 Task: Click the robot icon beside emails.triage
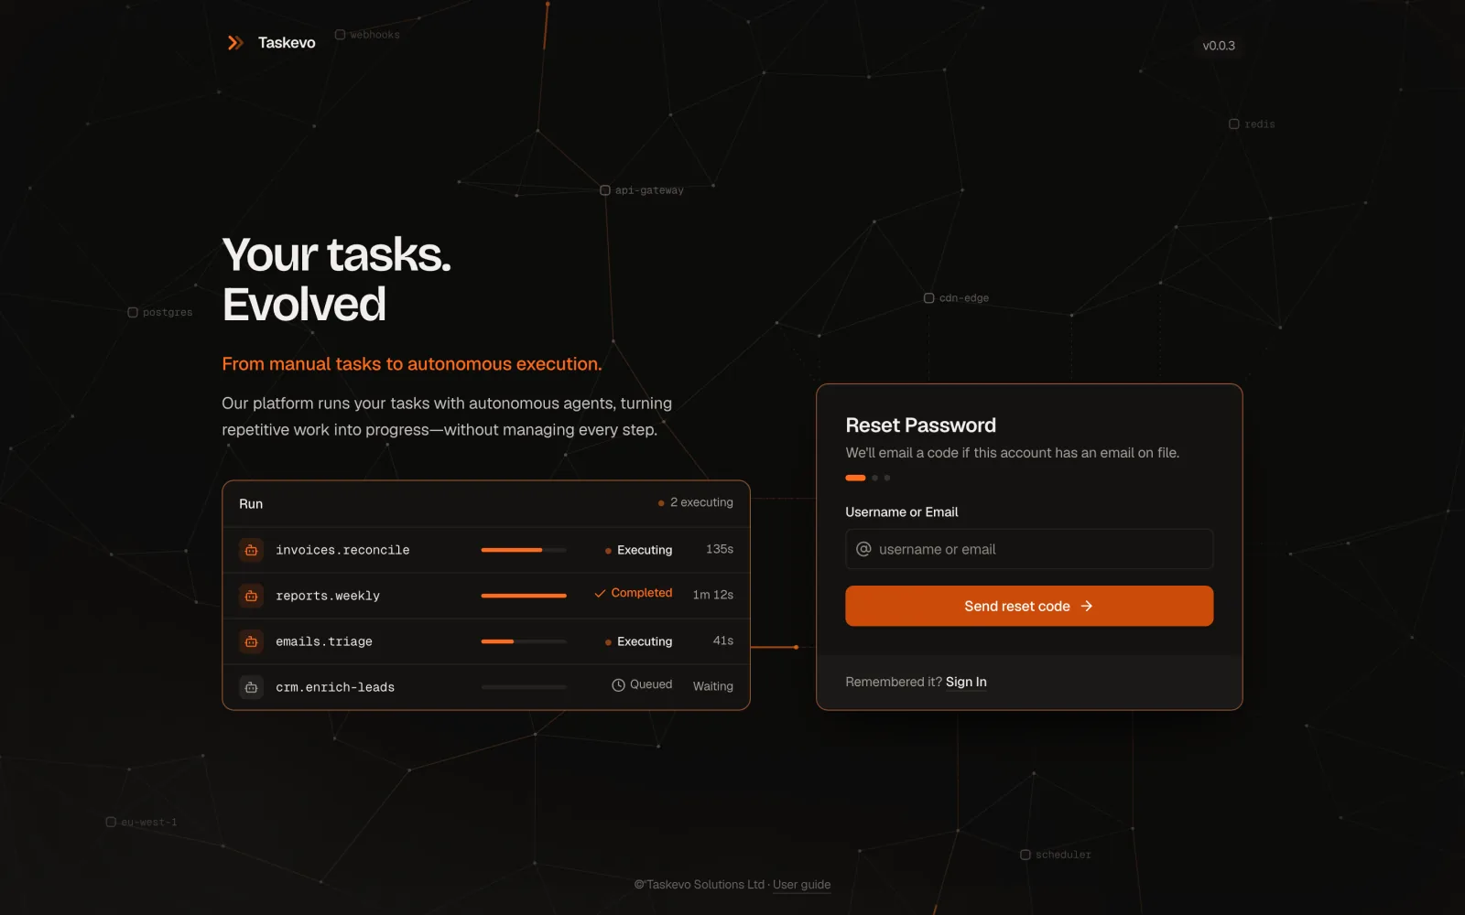tap(251, 641)
